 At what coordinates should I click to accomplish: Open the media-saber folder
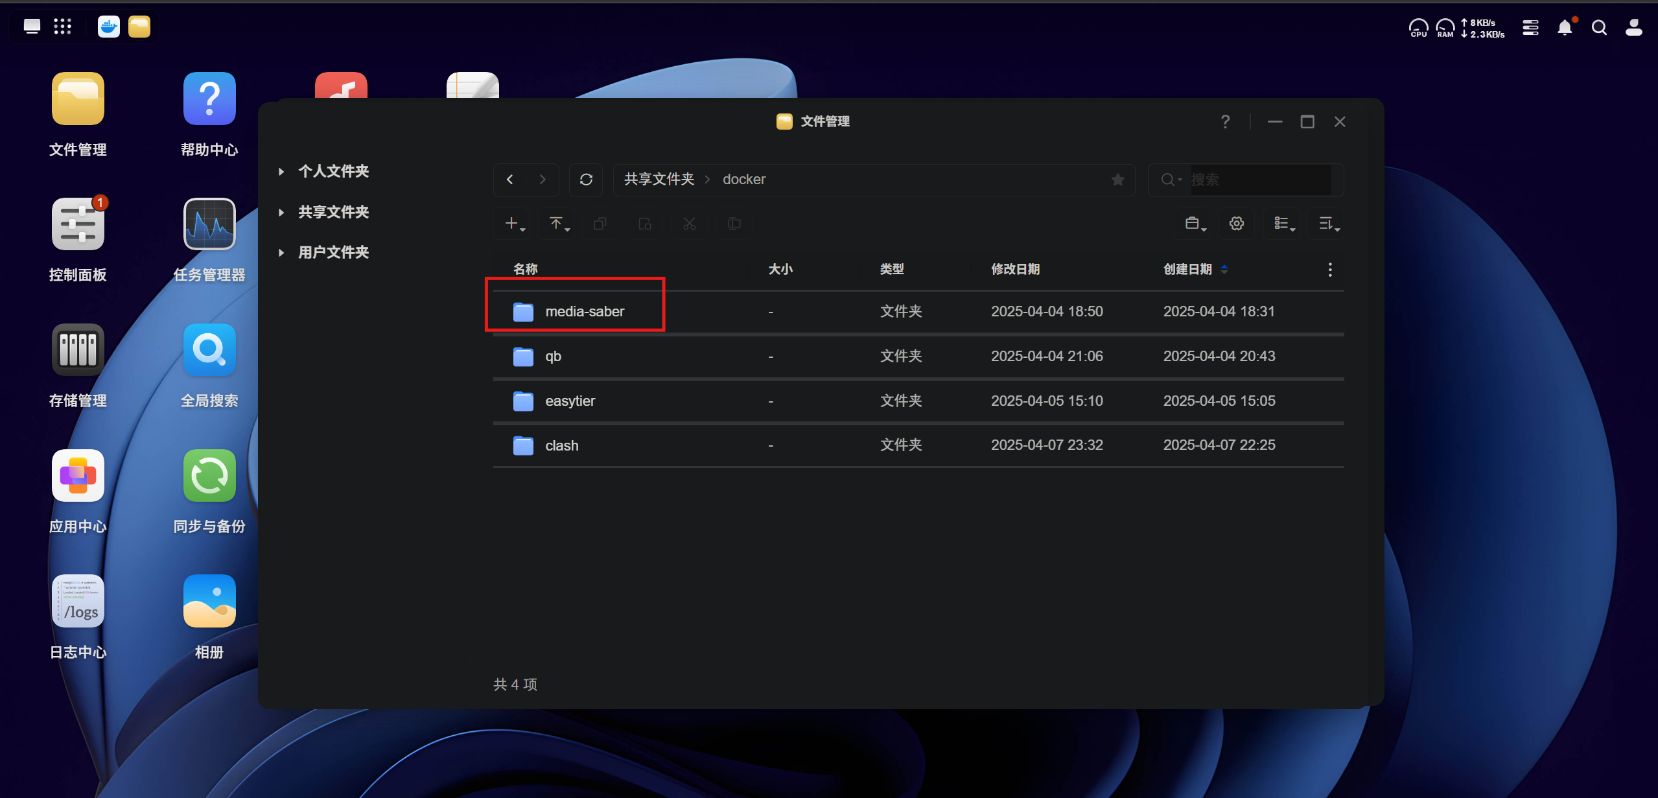coord(583,311)
